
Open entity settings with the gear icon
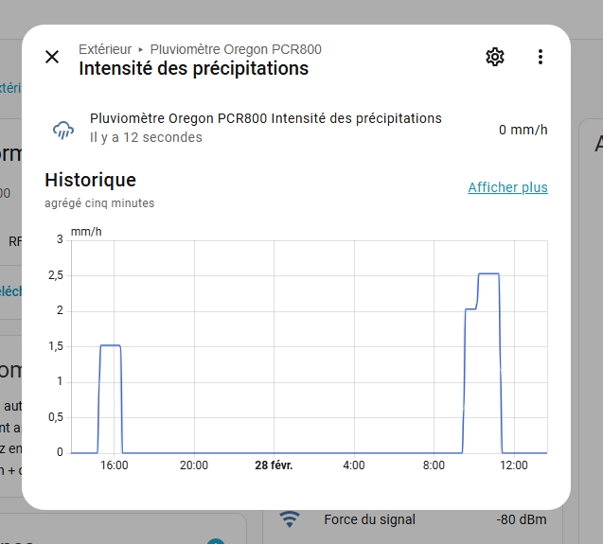tap(494, 57)
